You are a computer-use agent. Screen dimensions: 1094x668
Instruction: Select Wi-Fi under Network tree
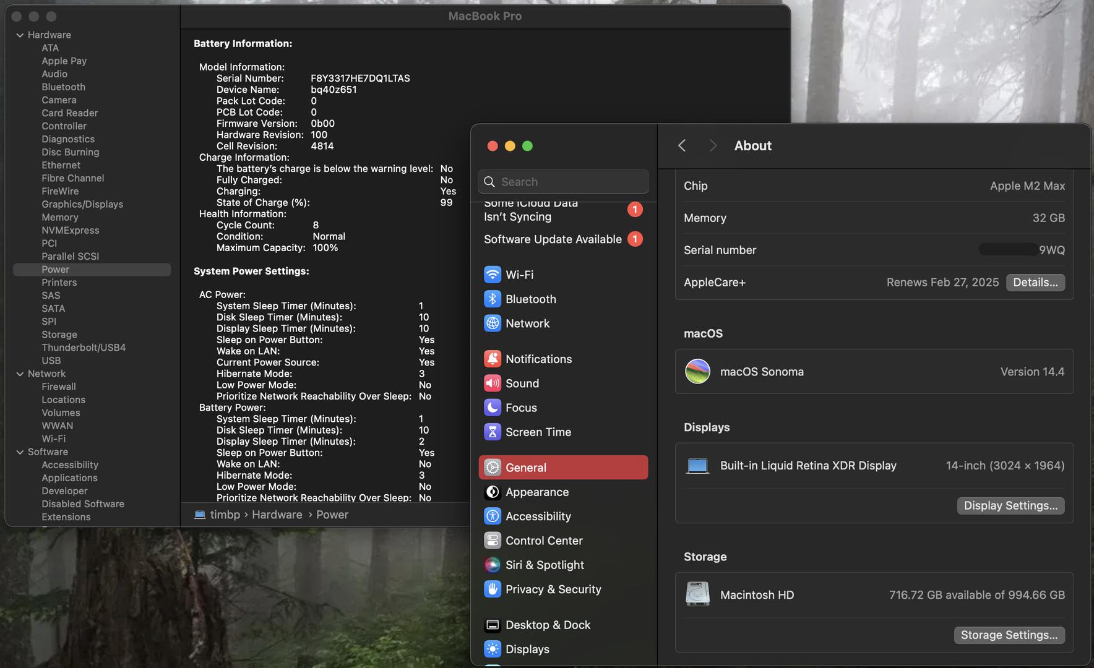pos(54,439)
